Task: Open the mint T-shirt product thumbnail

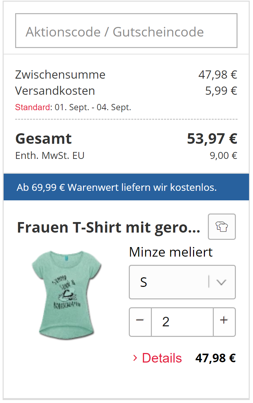Action: point(66,295)
